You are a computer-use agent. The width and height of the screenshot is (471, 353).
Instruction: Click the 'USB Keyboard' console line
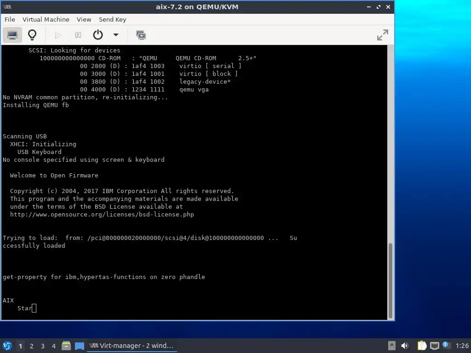[x=40, y=152]
